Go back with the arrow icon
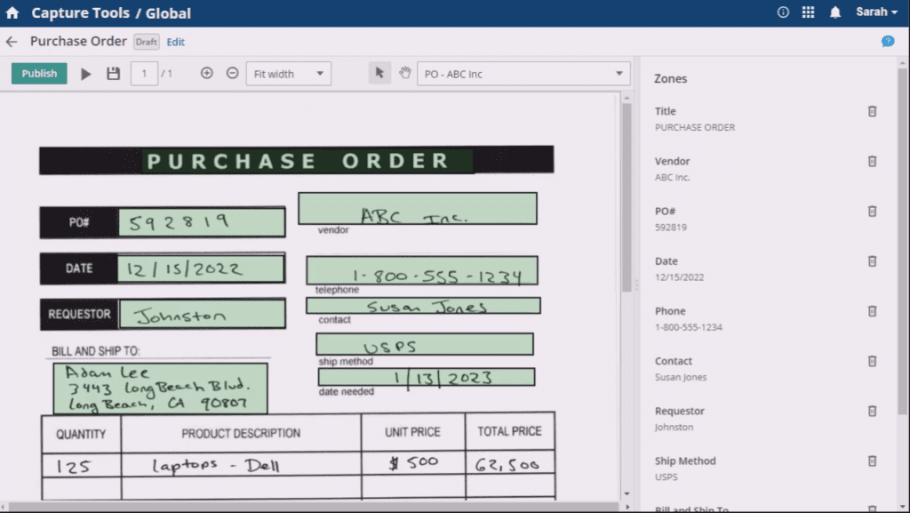Screen dimensions: 910x513 coord(11,42)
